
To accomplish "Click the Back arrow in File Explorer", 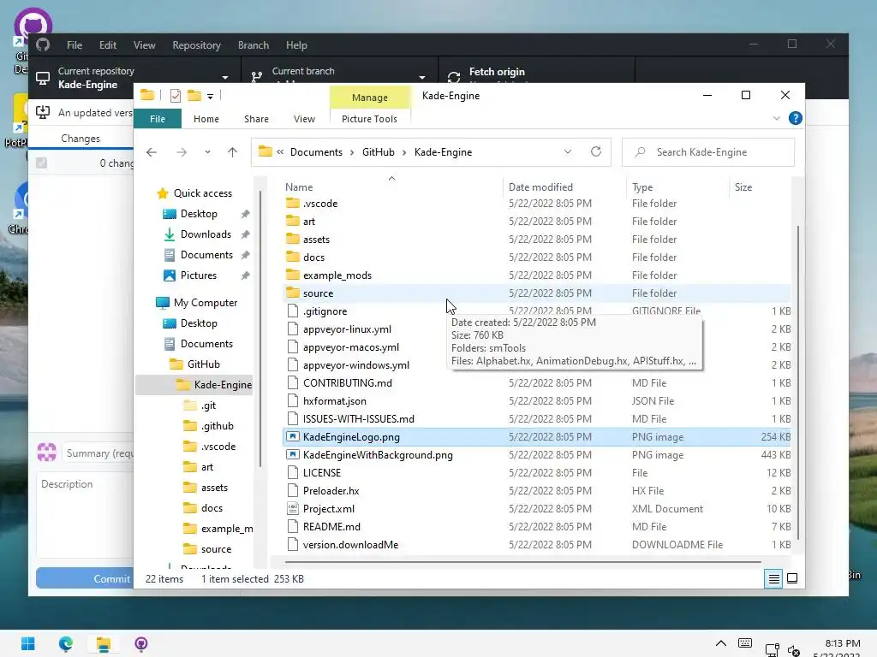I will point(152,152).
